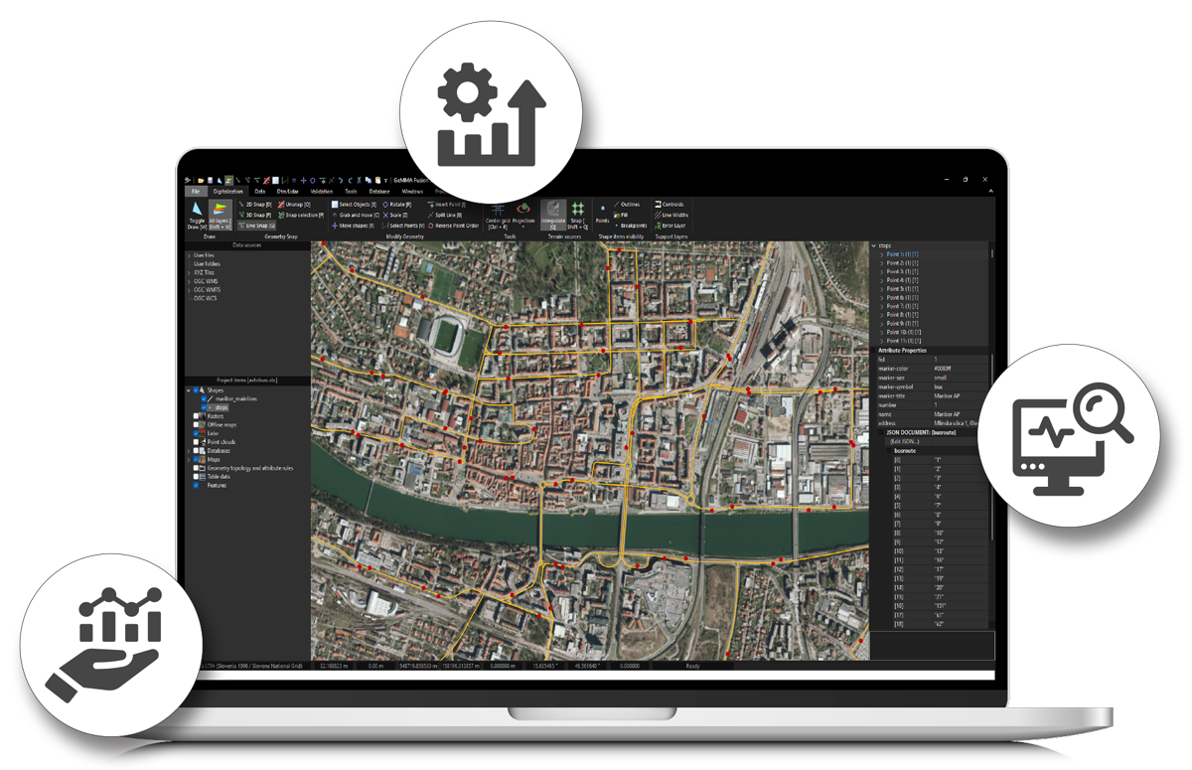The image size is (1192, 770).
Task: Collapse the Shapes tree node
Action: 189,389
